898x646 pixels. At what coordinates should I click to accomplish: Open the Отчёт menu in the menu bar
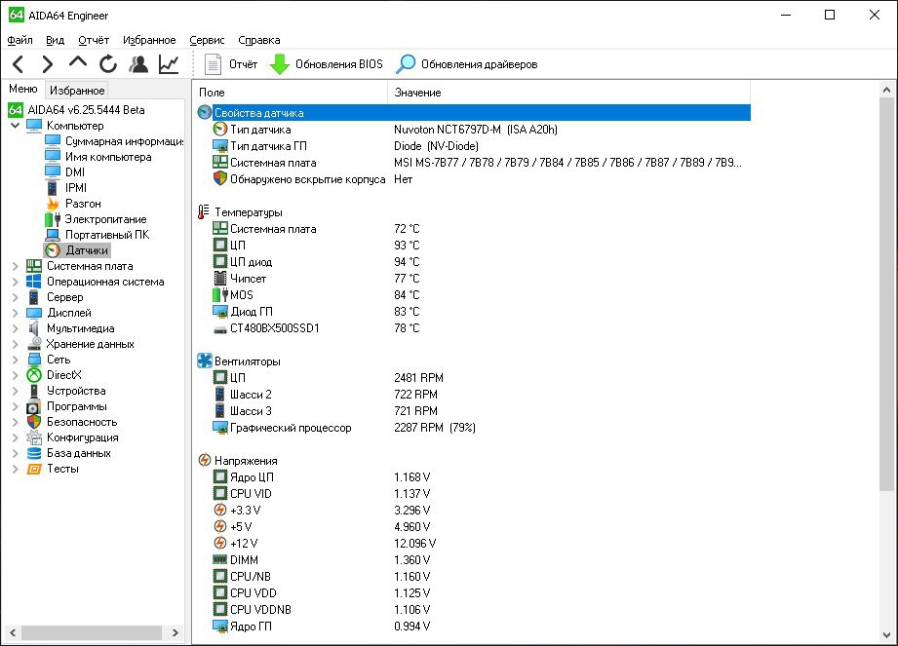pyautogui.click(x=94, y=40)
